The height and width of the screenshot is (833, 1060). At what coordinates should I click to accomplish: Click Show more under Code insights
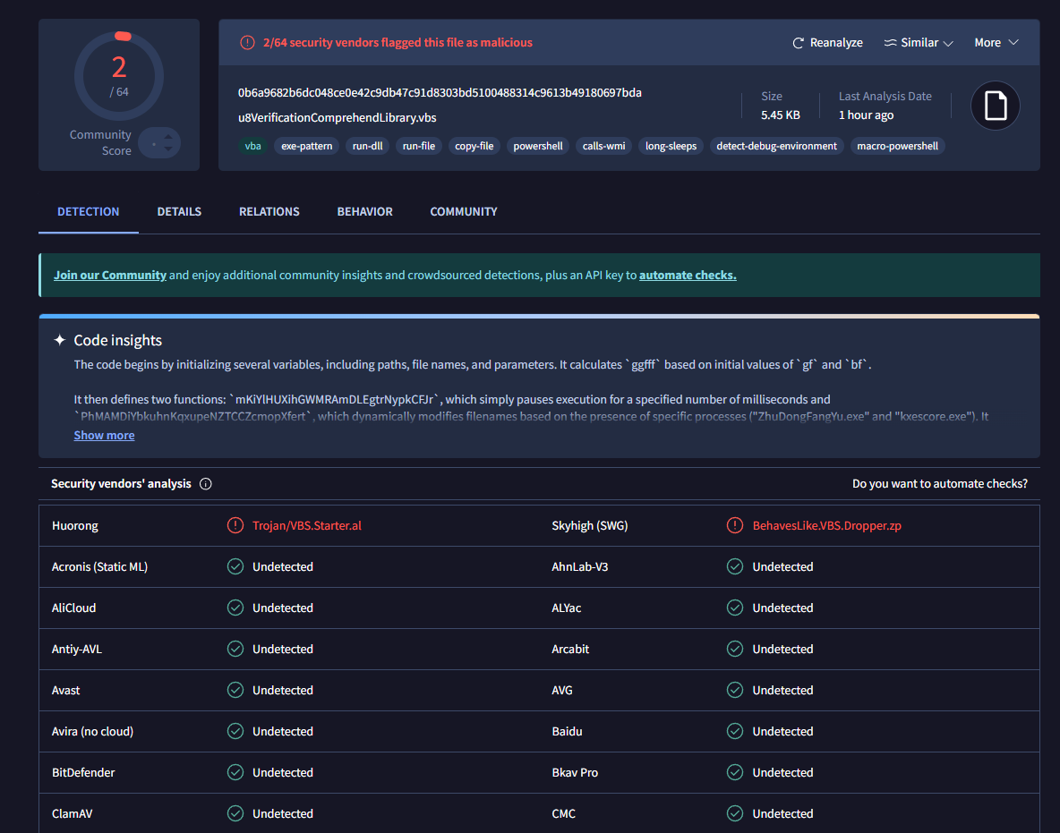pos(104,435)
